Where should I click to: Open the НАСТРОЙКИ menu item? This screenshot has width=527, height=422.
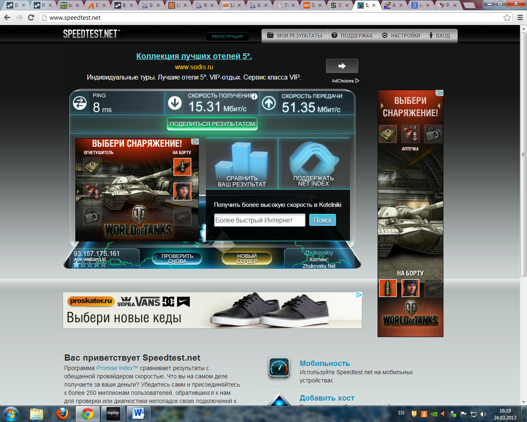[x=401, y=35]
